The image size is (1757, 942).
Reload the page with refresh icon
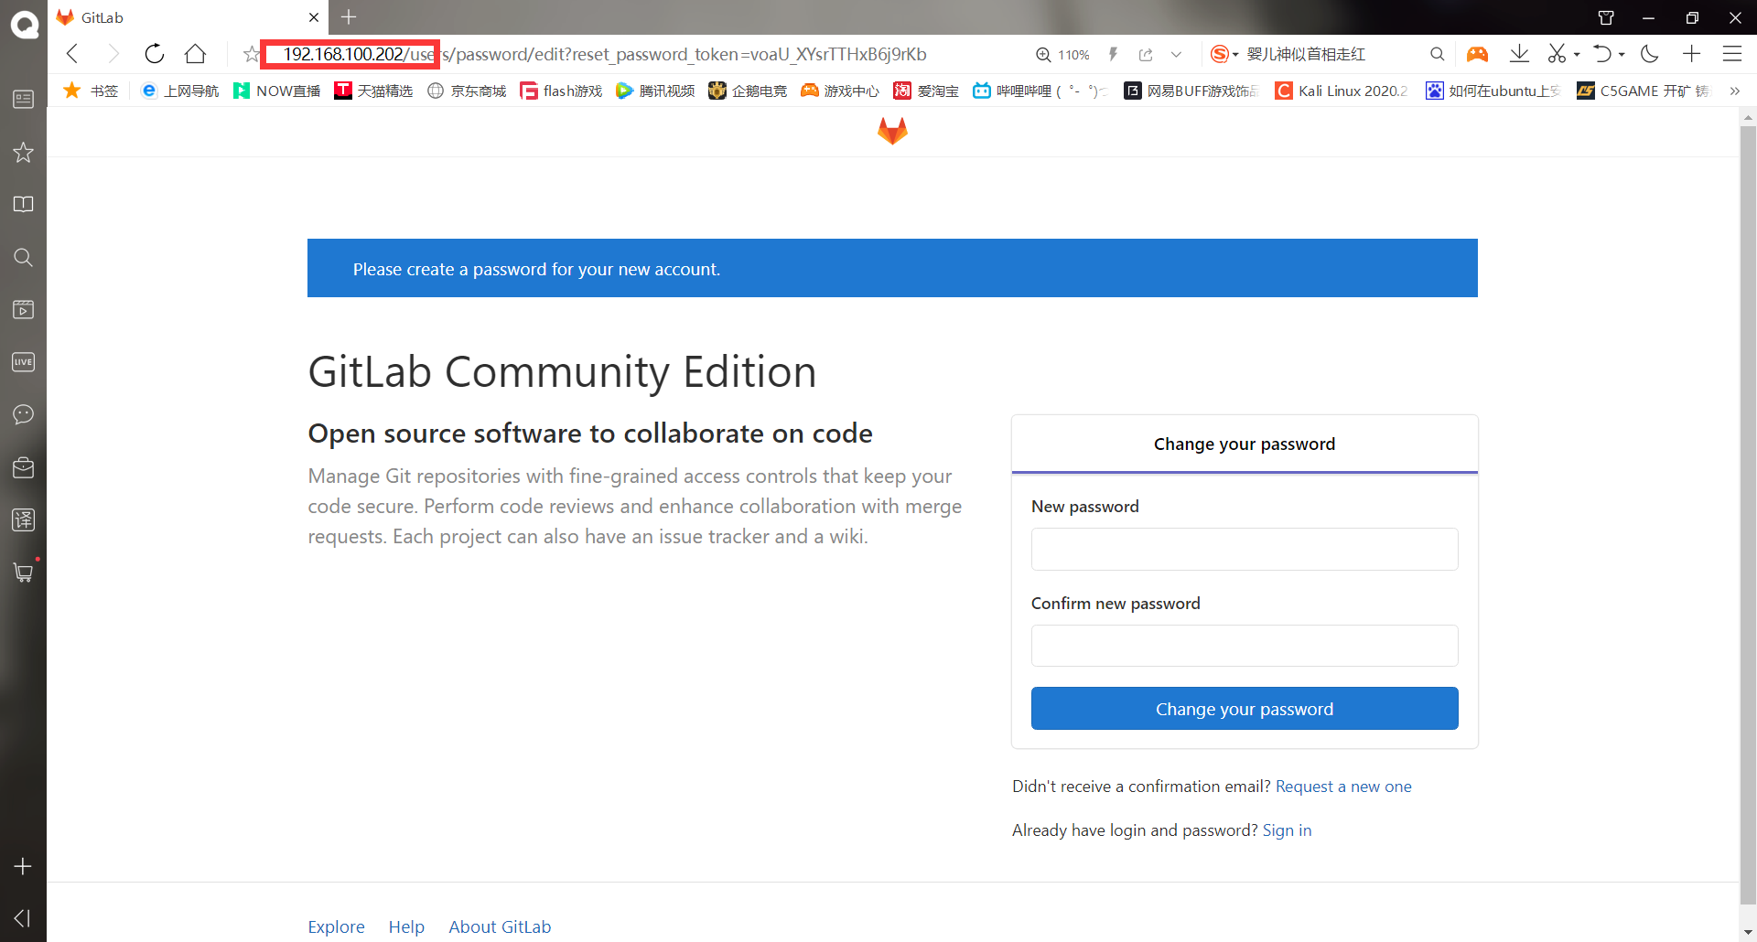pyautogui.click(x=155, y=54)
